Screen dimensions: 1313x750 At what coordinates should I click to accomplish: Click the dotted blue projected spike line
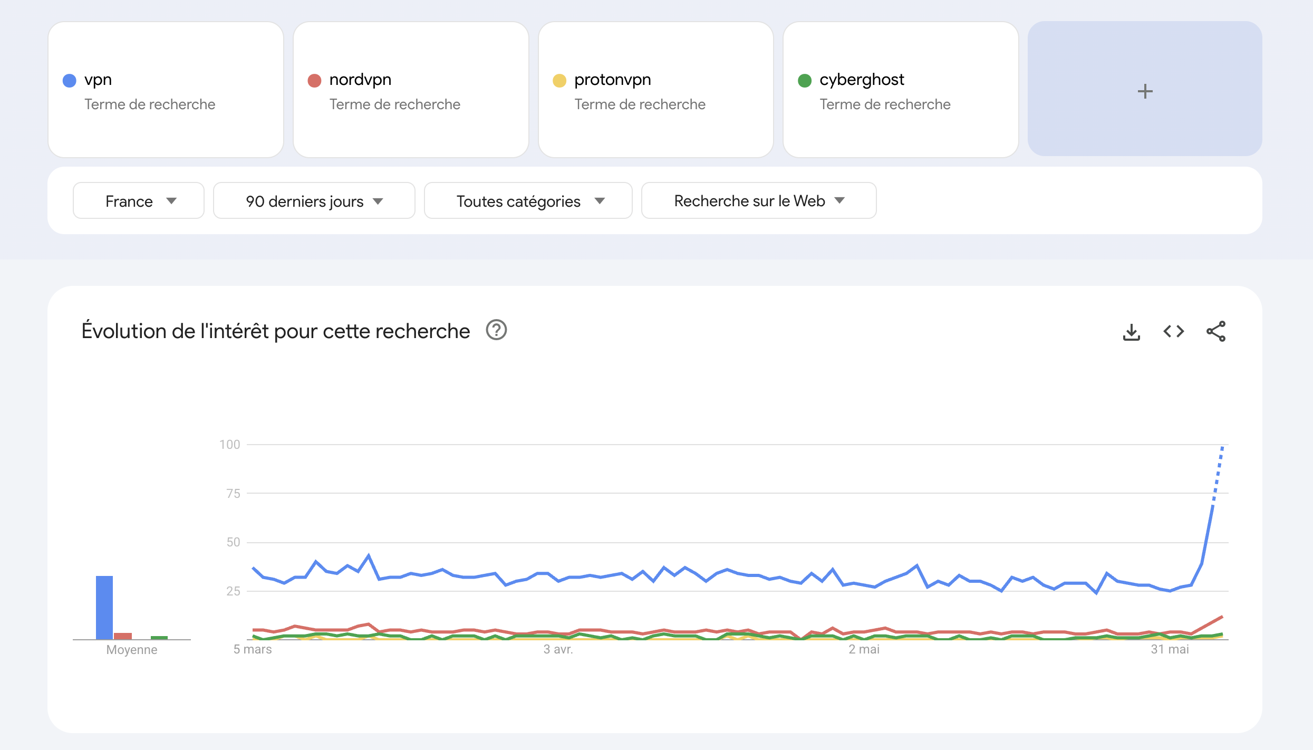(x=1218, y=475)
